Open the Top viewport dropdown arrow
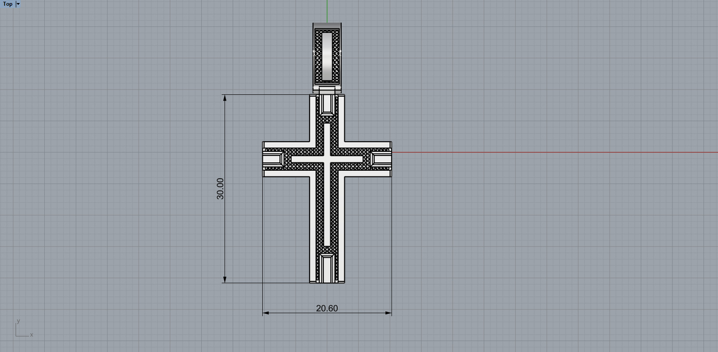 point(18,4)
